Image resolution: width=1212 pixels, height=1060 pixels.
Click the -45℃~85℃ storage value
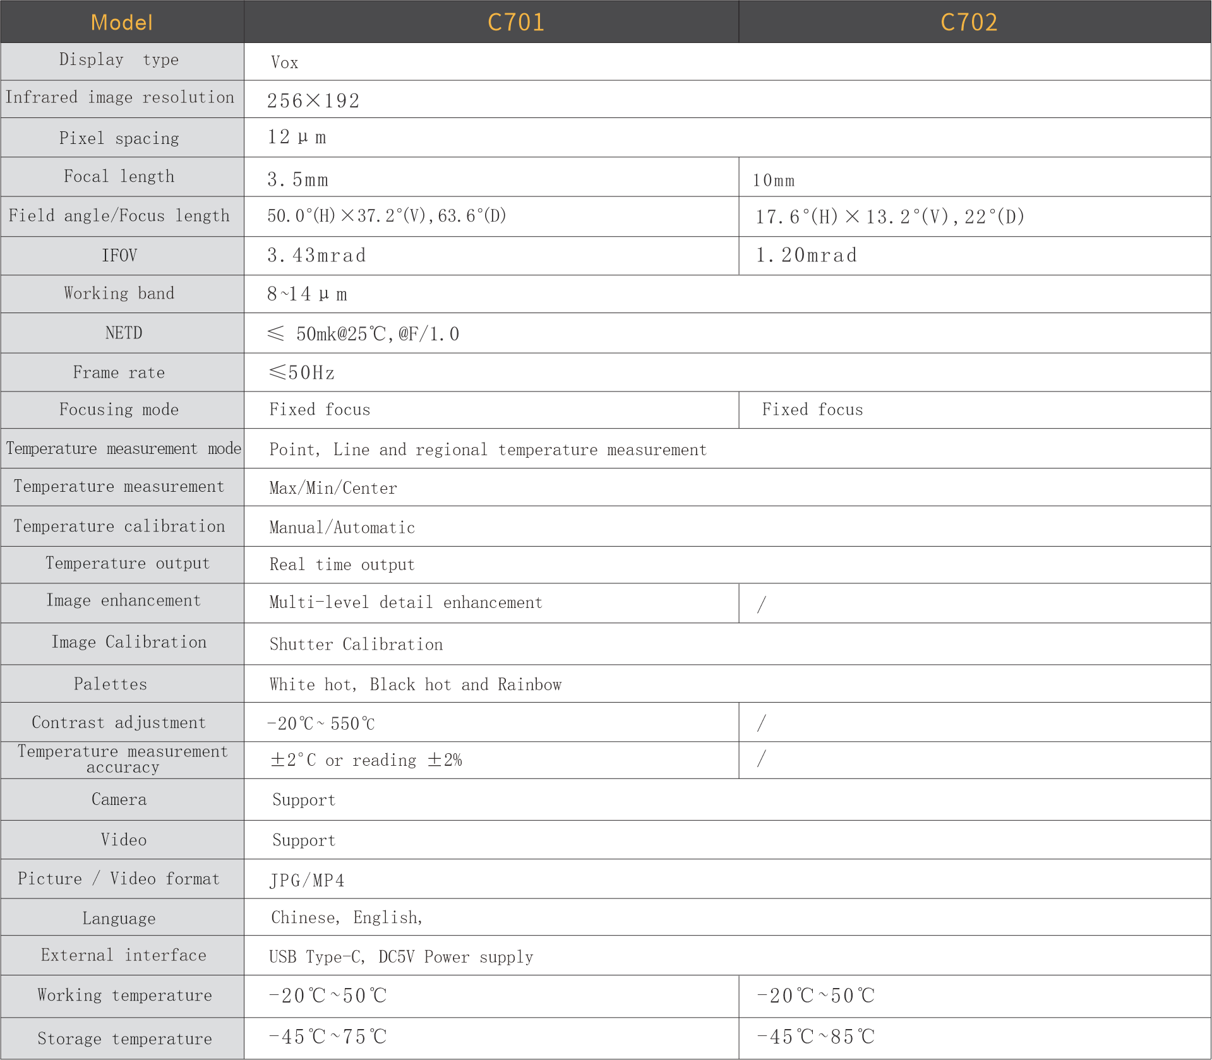click(x=815, y=1037)
